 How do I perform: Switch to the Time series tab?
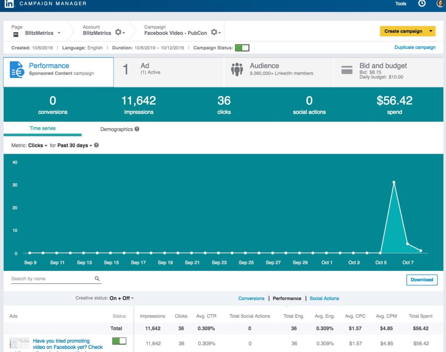coord(42,129)
